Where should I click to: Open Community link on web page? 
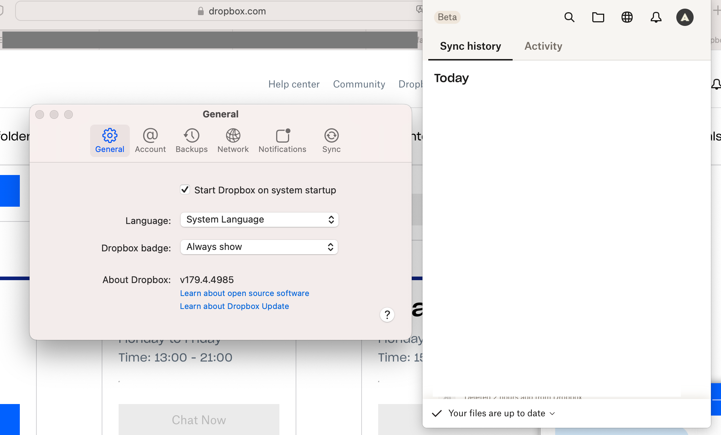359,84
